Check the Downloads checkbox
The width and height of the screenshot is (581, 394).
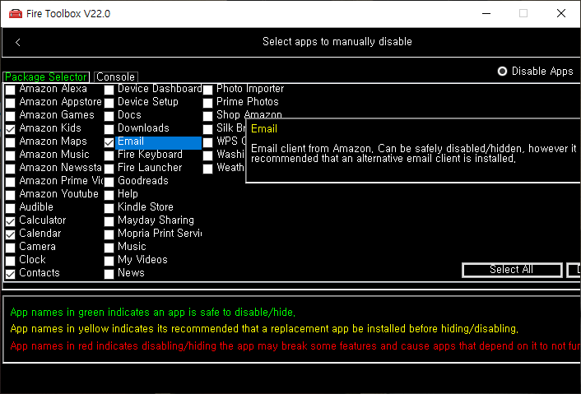tap(109, 129)
